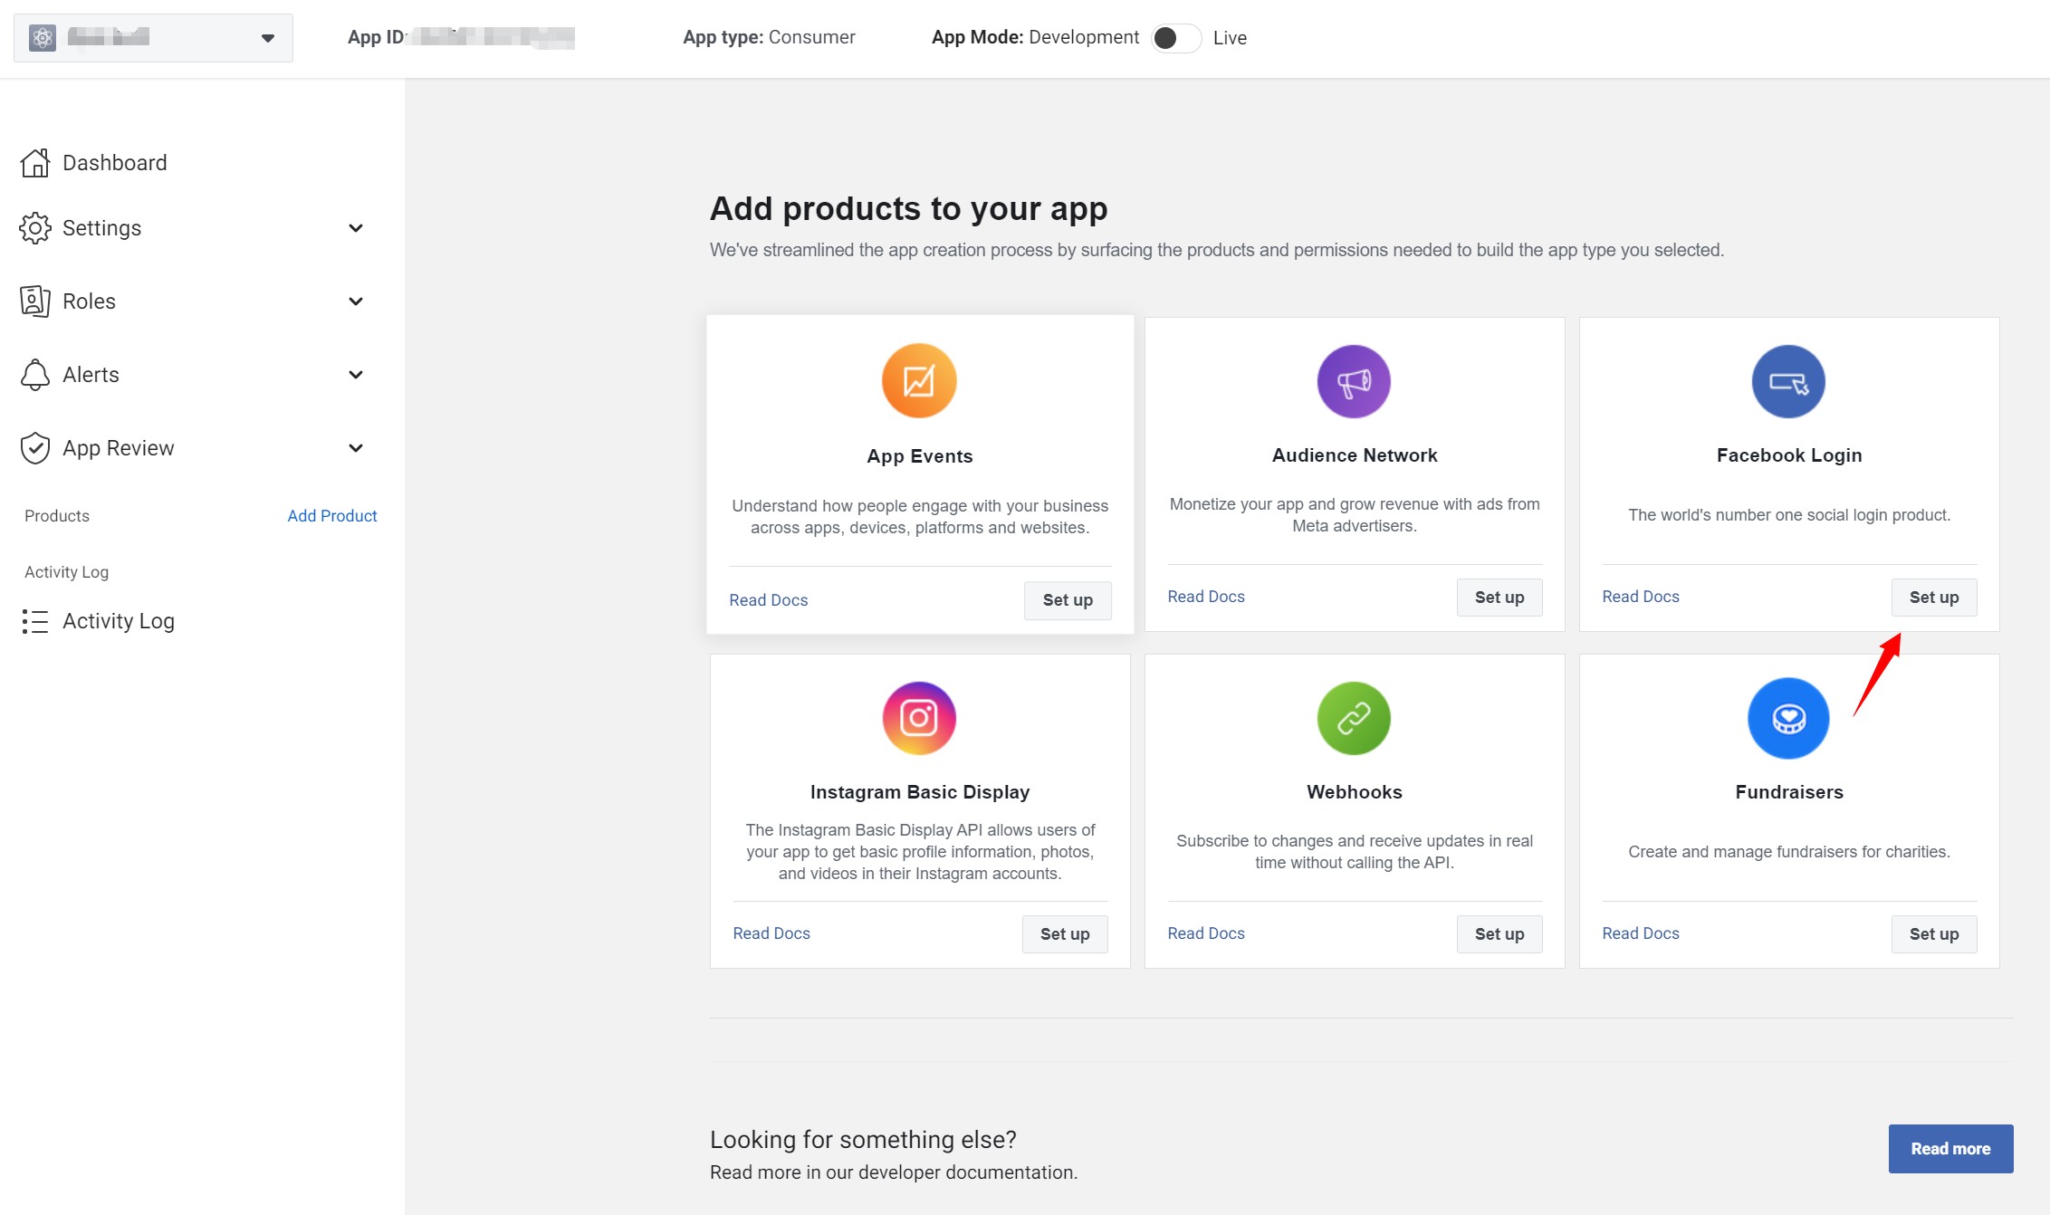Viewport: 2050px width, 1215px height.
Task: Click the Instagram Basic Display title
Action: 920,792
